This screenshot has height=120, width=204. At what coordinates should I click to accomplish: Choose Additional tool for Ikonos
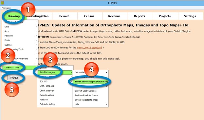[x=86, y=95]
